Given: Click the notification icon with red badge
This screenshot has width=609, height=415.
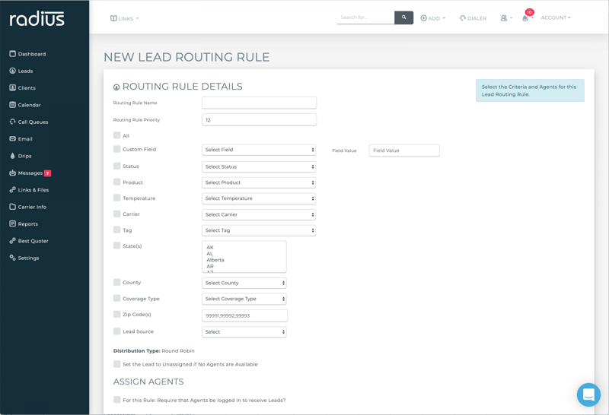Looking at the screenshot, I should 525,17.
